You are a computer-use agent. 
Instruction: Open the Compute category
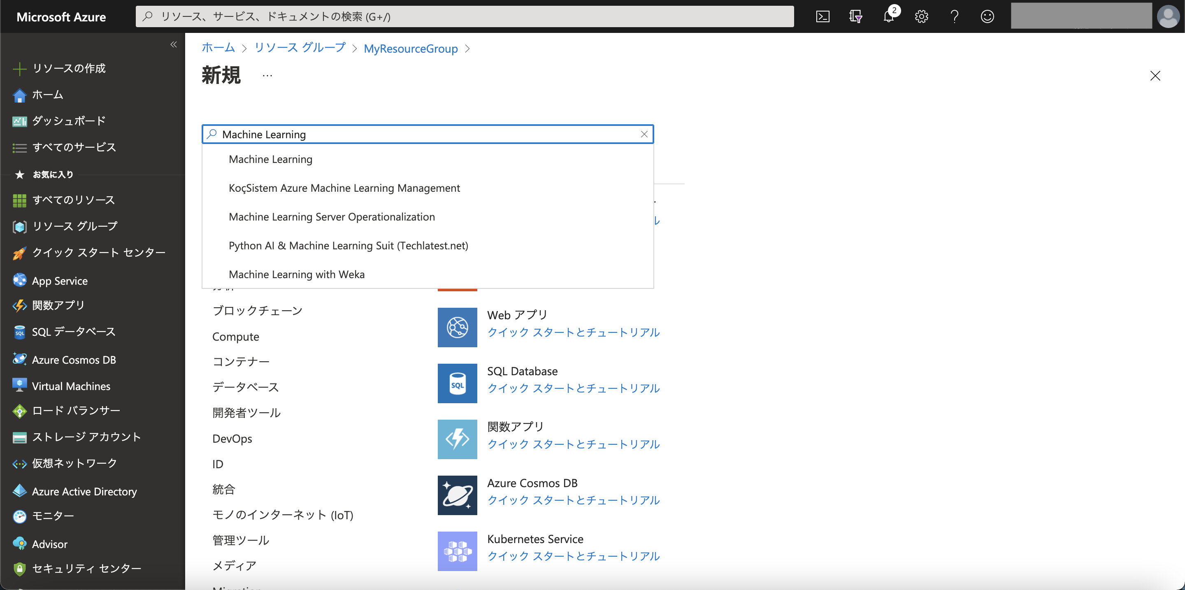click(x=235, y=337)
